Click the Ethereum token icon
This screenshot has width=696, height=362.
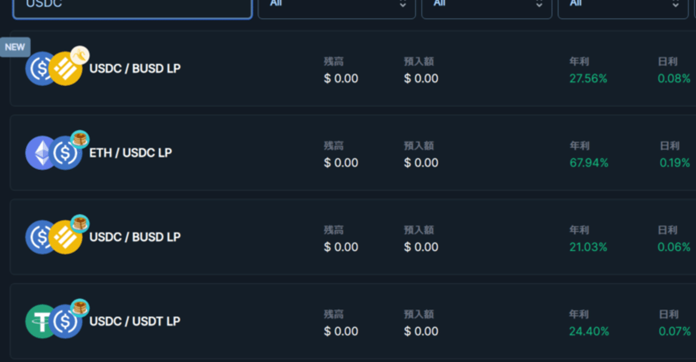pyautogui.click(x=41, y=153)
